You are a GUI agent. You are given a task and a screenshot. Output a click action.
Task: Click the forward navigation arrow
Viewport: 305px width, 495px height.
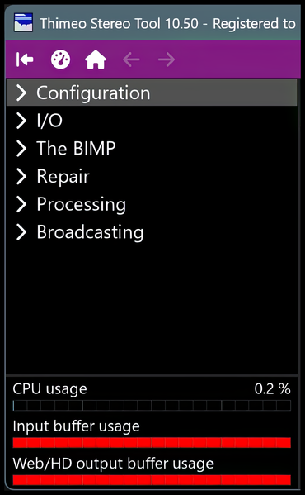167,59
